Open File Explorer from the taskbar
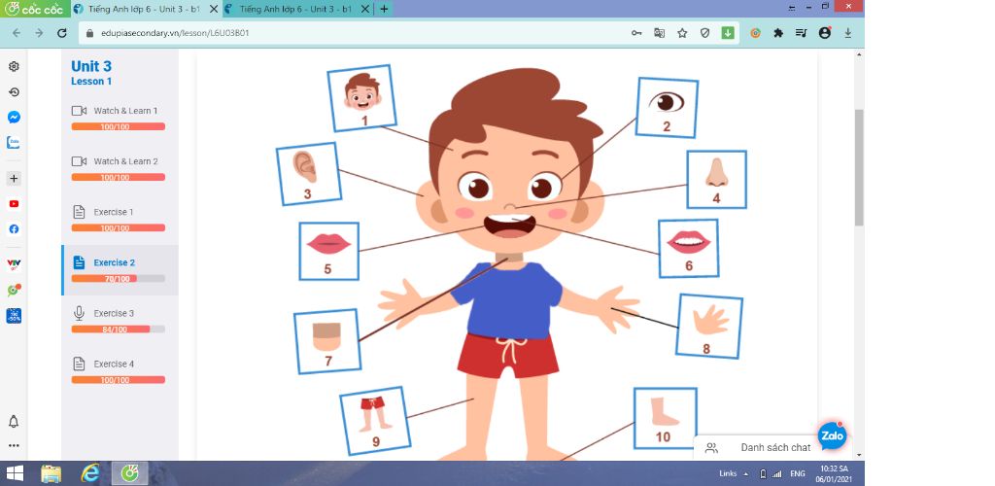This screenshot has width=995, height=486. [51, 473]
